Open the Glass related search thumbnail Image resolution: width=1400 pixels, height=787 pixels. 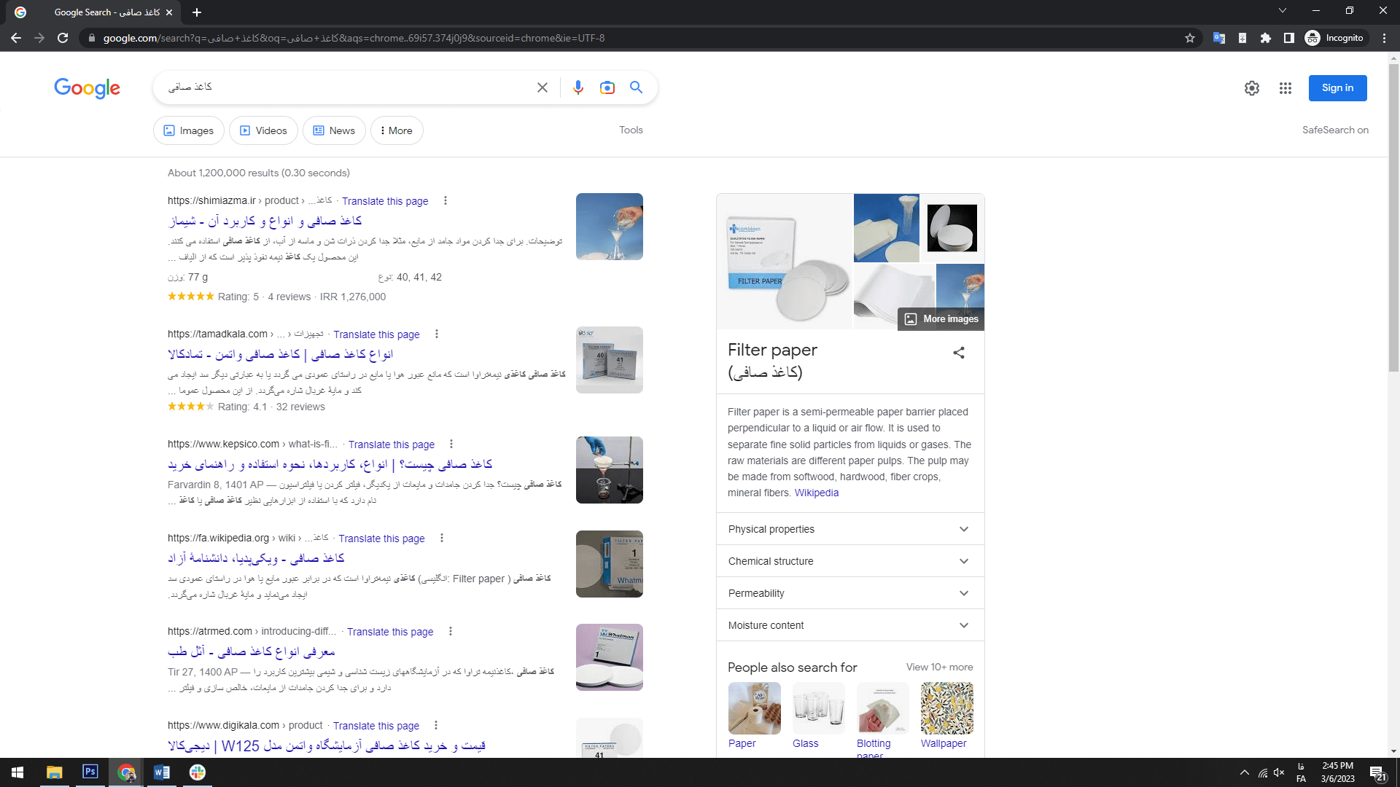coord(818,708)
